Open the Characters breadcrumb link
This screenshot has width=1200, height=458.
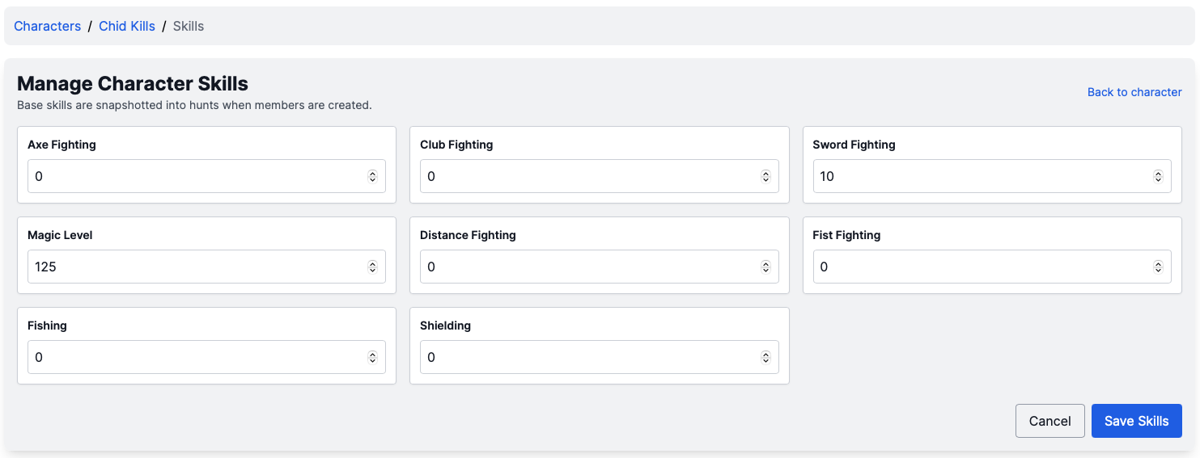47,26
